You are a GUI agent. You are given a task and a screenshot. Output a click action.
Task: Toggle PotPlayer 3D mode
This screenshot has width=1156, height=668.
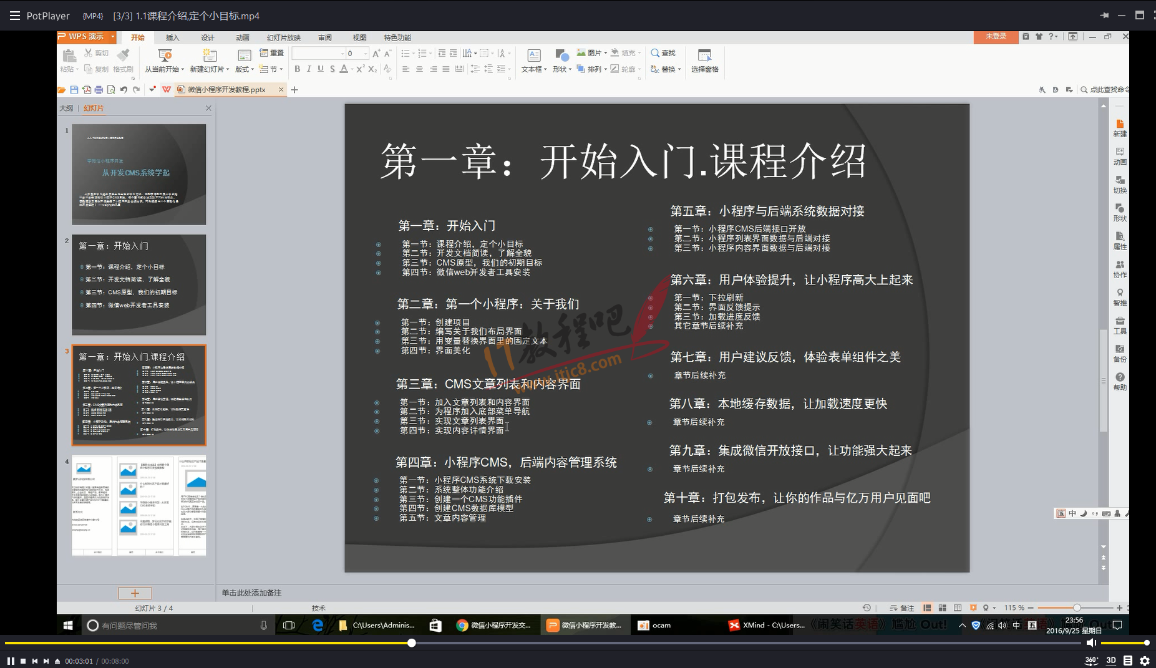1111,661
